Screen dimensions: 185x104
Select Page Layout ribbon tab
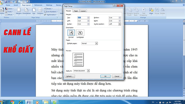(x=26, y=5)
